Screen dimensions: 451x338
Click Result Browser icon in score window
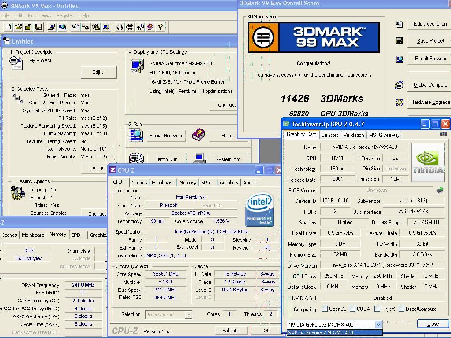(399, 59)
